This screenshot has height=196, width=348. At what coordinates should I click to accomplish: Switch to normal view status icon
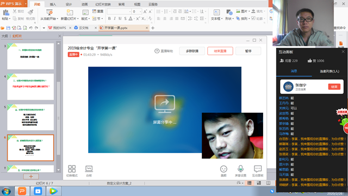[250, 183]
